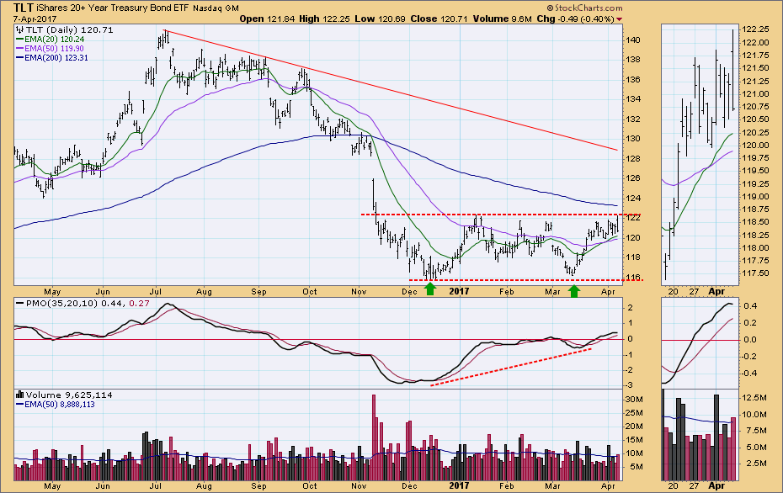Image resolution: width=783 pixels, height=493 pixels.
Task: Select the TLT ticker symbol in header
Action: 24,8
